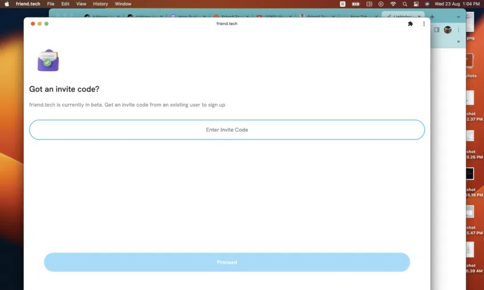Click the purple envelope invite icon
This screenshot has height=290, width=484.
(x=48, y=60)
